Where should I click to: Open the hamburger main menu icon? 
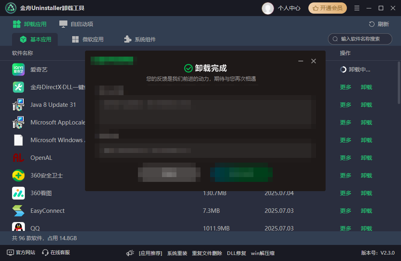357,8
